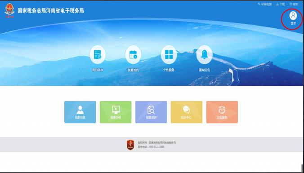Open 我的待办 to-do circle icon

(x=98, y=55)
